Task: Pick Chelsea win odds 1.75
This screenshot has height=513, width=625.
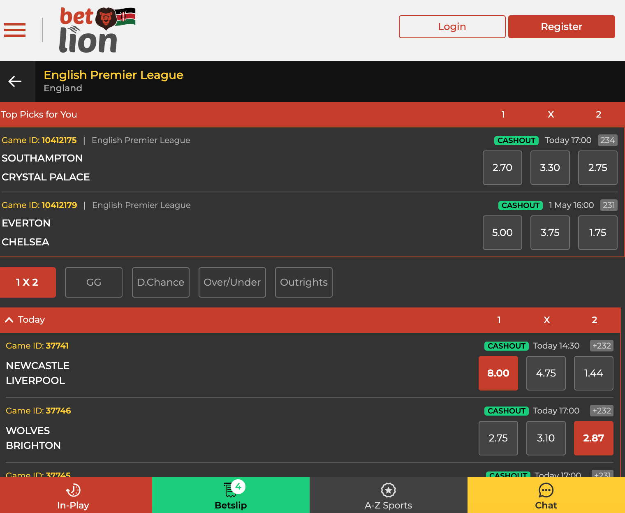Action: (598, 233)
